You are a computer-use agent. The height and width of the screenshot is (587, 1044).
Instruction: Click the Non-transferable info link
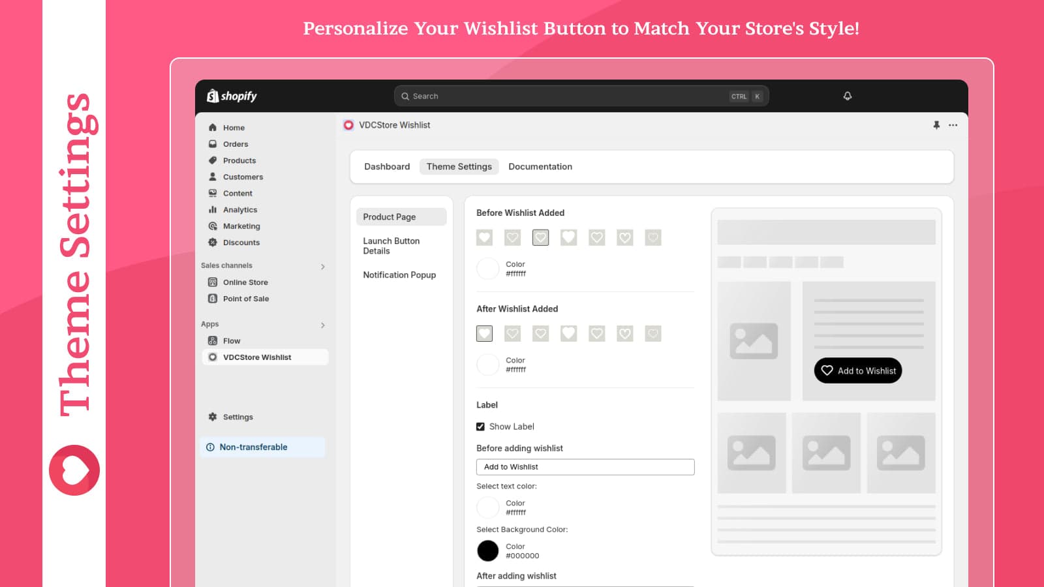click(x=253, y=447)
